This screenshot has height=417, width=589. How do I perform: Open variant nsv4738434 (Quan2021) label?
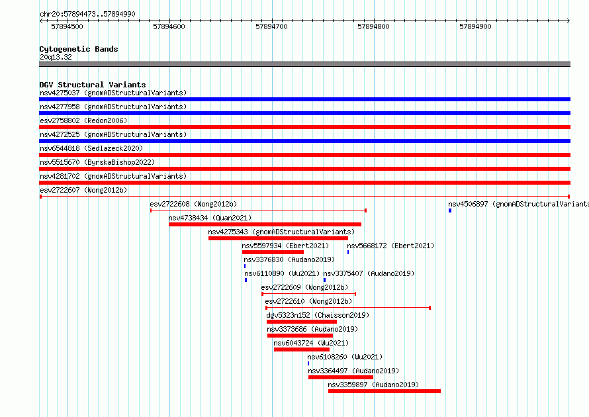(x=210, y=218)
